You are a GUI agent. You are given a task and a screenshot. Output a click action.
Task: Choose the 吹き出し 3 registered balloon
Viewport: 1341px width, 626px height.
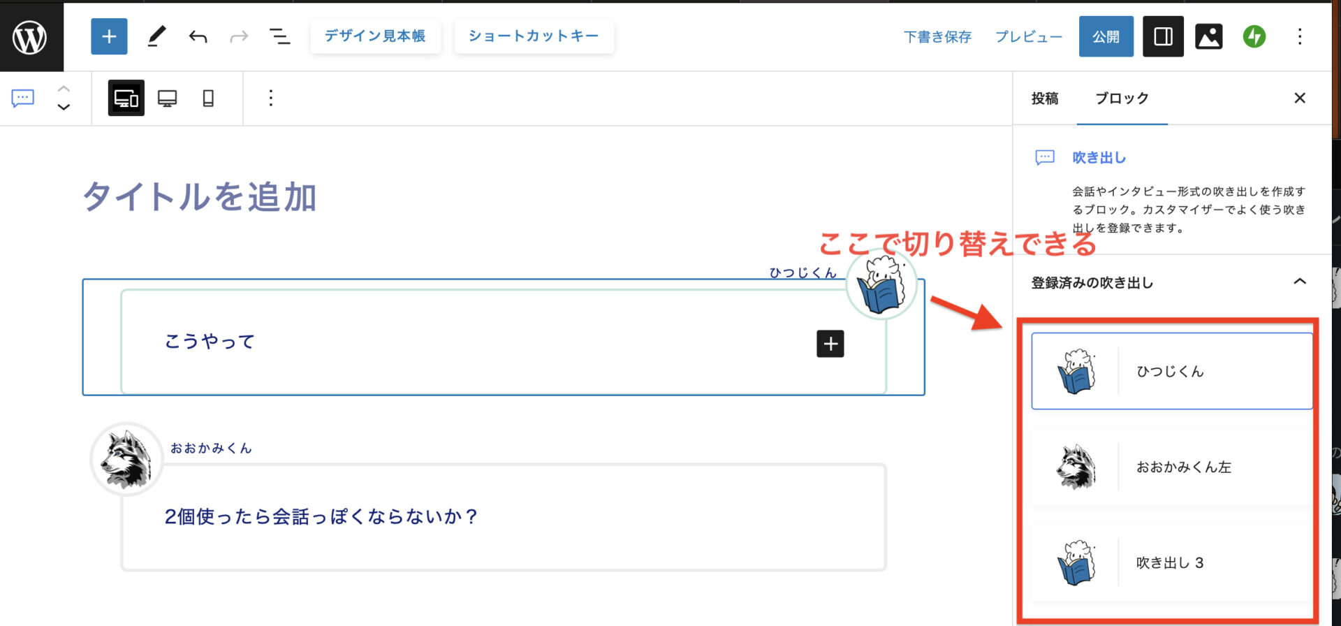tap(1172, 562)
